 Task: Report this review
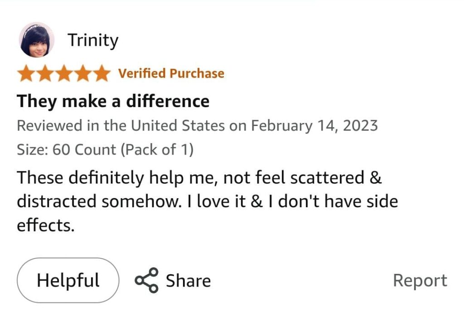coord(420,280)
